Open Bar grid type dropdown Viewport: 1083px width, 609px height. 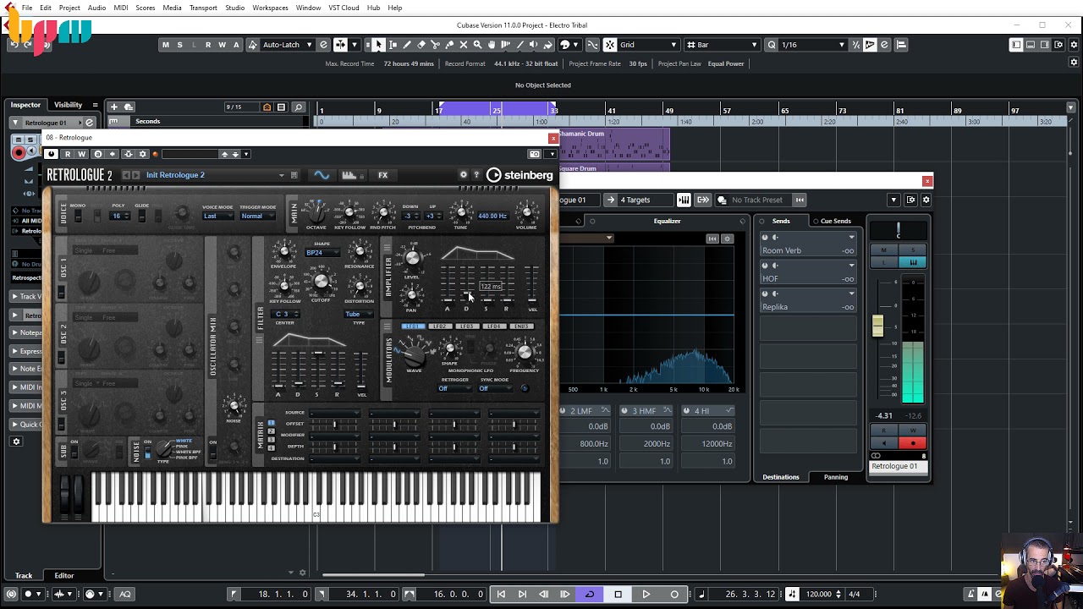[x=723, y=45]
